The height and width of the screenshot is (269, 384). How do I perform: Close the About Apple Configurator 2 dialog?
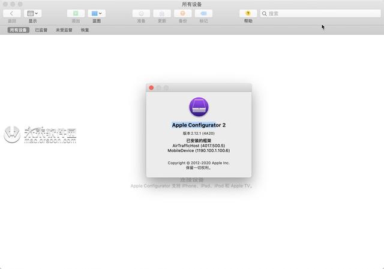coord(151,88)
